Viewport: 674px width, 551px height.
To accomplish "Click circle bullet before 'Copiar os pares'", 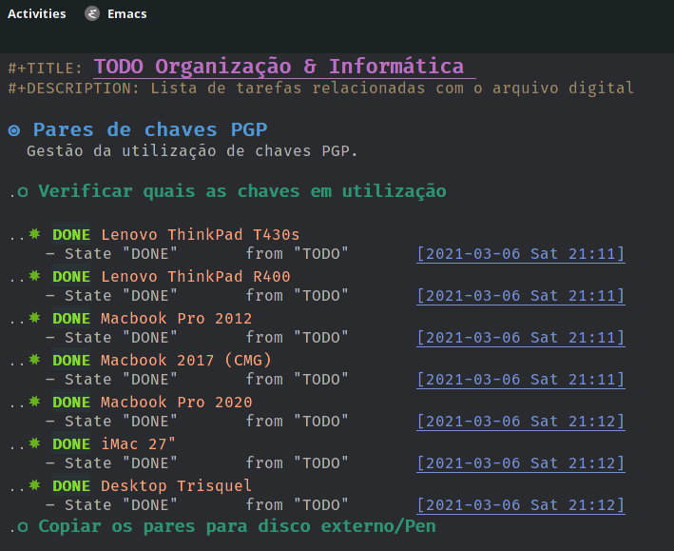I will pos(23,527).
